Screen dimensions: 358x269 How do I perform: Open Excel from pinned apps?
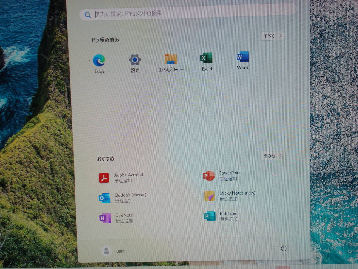click(x=206, y=58)
